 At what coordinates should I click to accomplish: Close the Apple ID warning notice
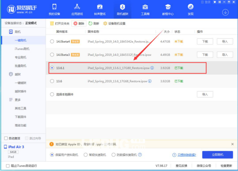tap(232, 144)
